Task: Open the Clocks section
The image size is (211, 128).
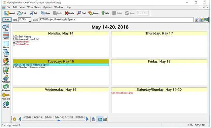Action: tap(6, 105)
